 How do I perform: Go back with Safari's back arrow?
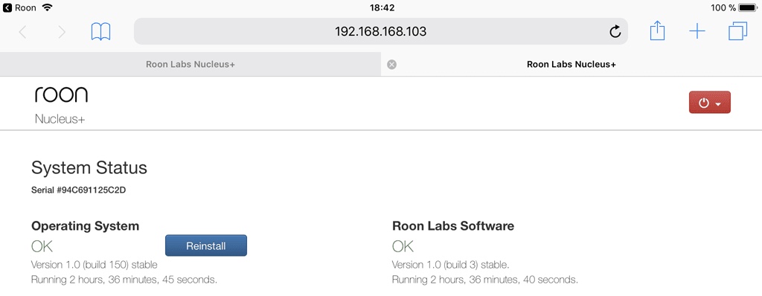[x=22, y=32]
